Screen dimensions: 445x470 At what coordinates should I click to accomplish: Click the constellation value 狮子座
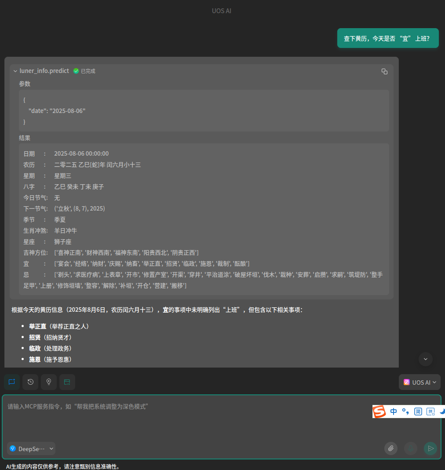[63, 242]
